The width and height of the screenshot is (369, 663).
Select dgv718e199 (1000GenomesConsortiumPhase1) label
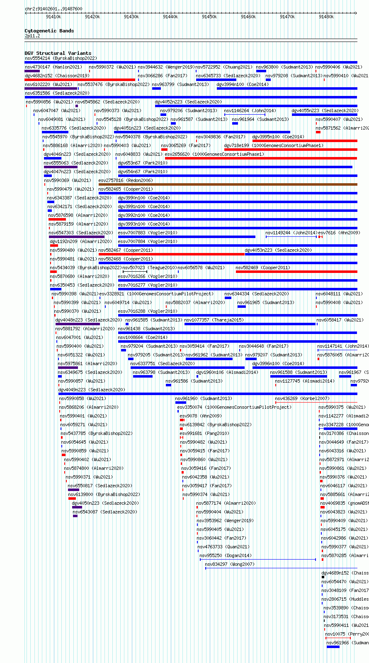[273, 145]
